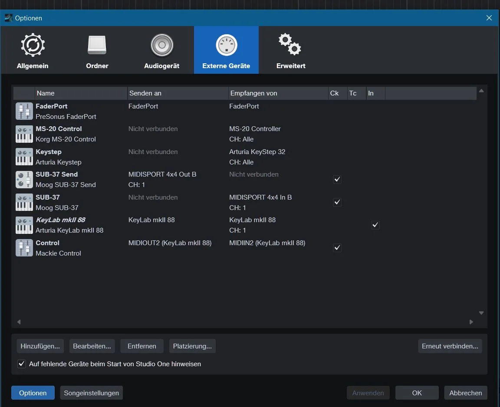The height and width of the screenshot is (407, 500).
Task: Click the MS-20 Control keyboard icon
Action: pyautogui.click(x=24, y=134)
